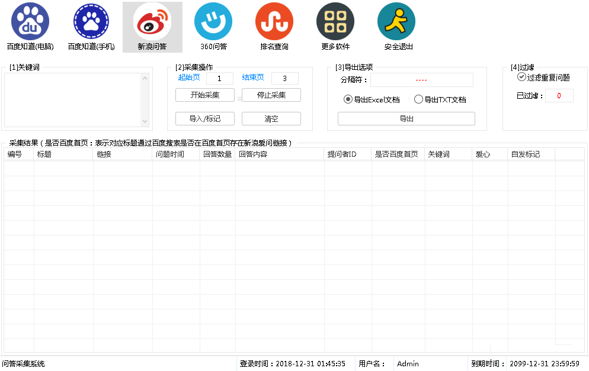The image size is (589, 371).
Task: Select the 新浪问答 Weibo icon
Action: point(152,21)
